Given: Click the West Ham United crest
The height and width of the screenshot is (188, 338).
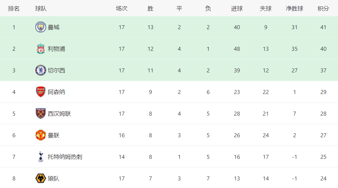Looking at the screenshot, I should click(x=40, y=113).
